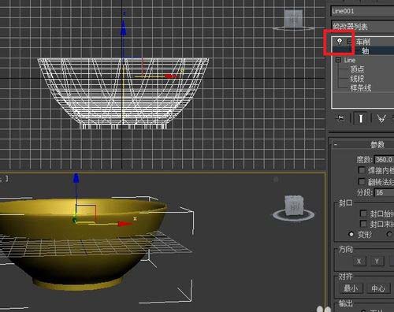Click the red X axis arrow in perspective viewport
This screenshot has height=312, width=394.
click(125, 224)
